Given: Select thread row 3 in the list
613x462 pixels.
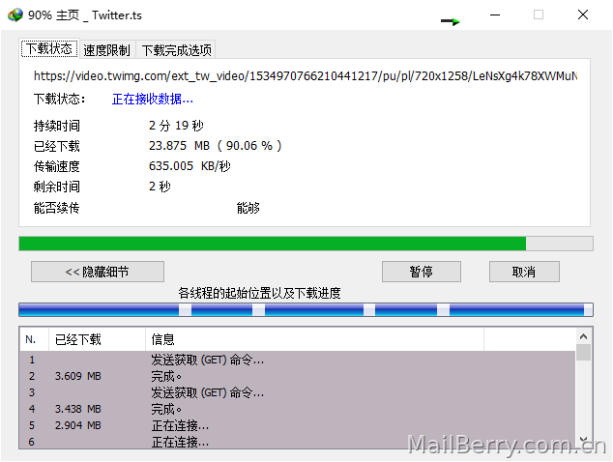Looking at the screenshot, I should pyautogui.click(x=298, y=392).
